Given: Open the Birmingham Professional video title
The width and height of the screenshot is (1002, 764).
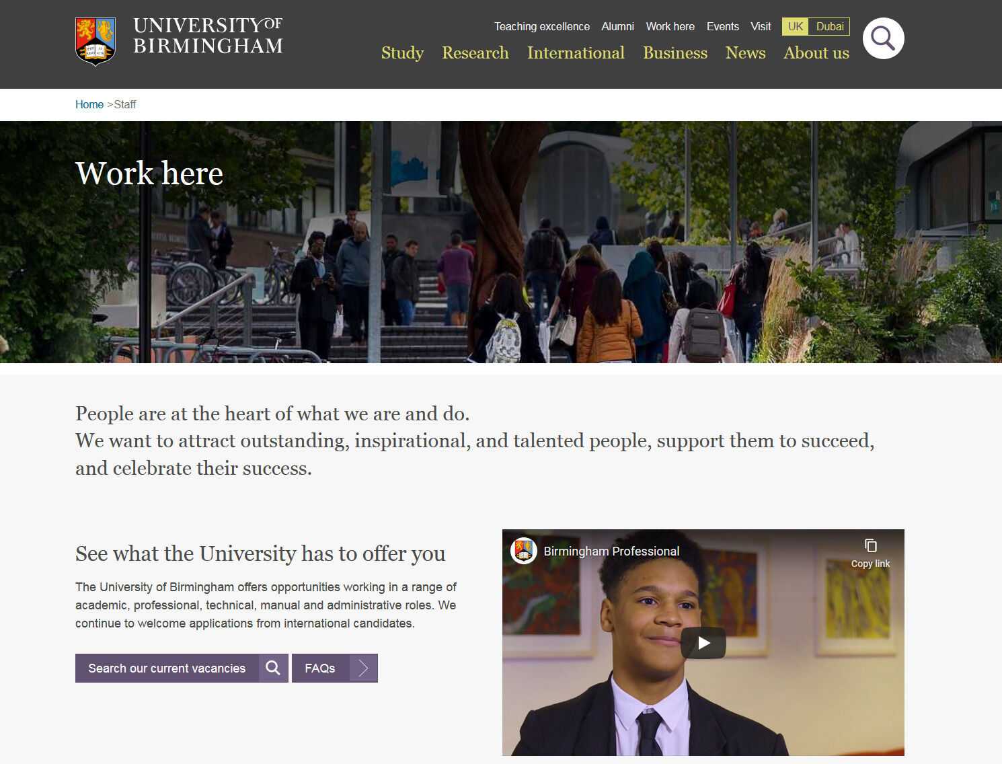Looking at the screenshot, I should click(x=611, y=551).
